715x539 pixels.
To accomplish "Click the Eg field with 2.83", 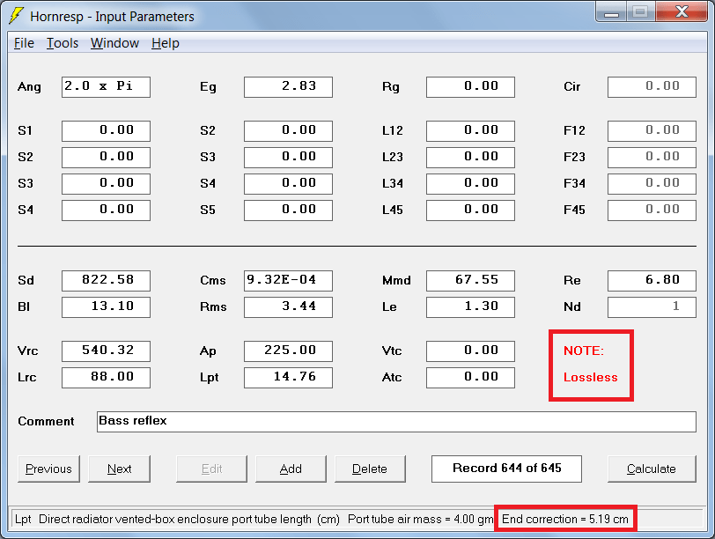I will coord(288,87).
